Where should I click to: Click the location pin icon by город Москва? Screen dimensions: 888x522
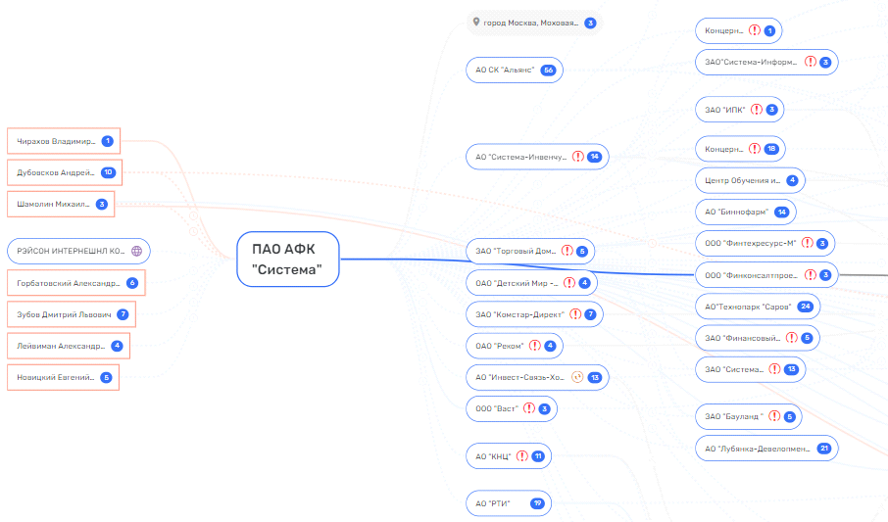coord(476,23)
